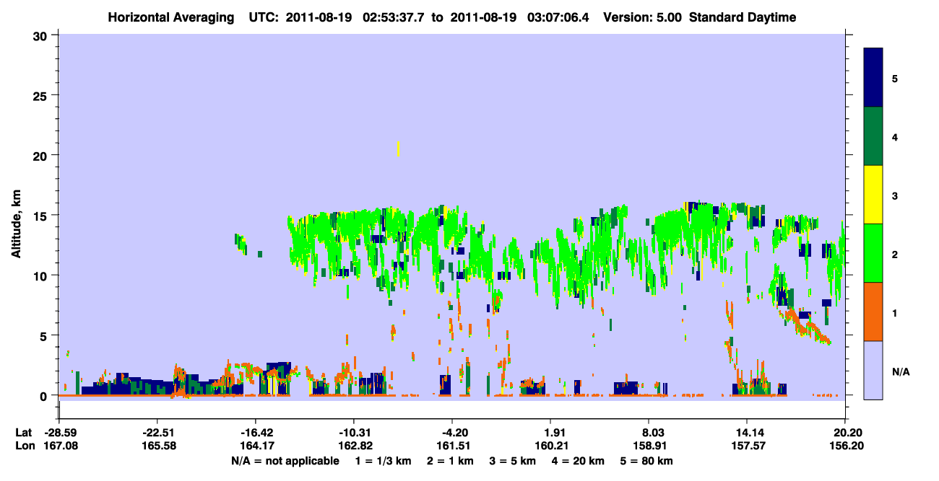Click the legend text 'N/A = not applicable'
Viewport: 939px width, 481px height.
pos(285,461)
